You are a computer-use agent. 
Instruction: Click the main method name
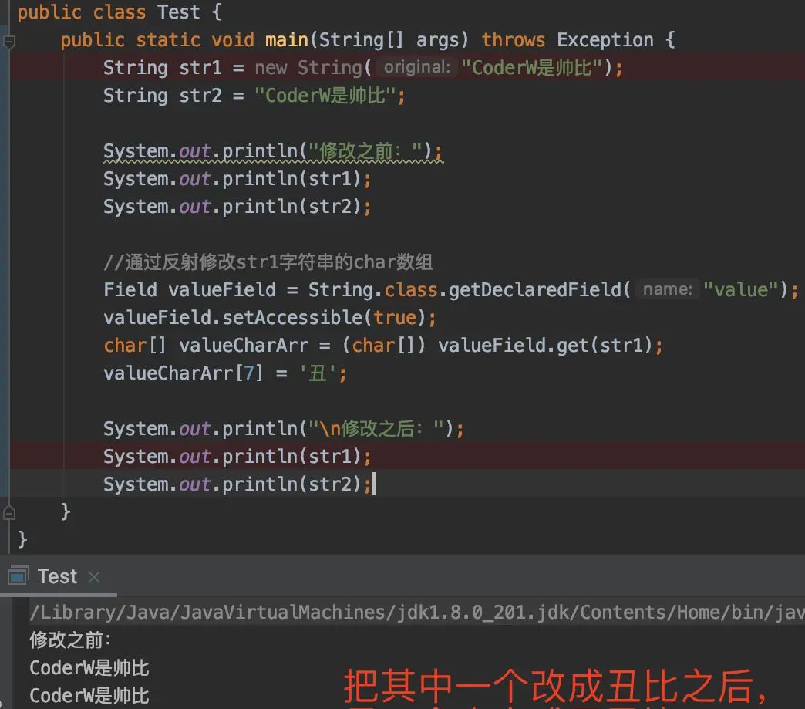coord(286,39)
